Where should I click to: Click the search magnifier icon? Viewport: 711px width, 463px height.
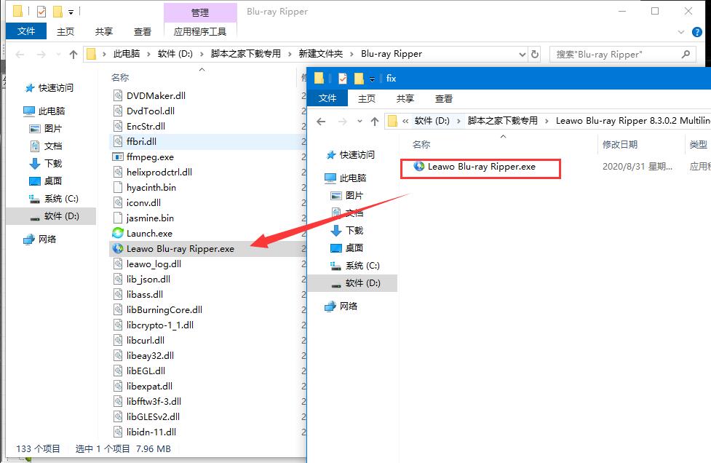coord(686,54)
